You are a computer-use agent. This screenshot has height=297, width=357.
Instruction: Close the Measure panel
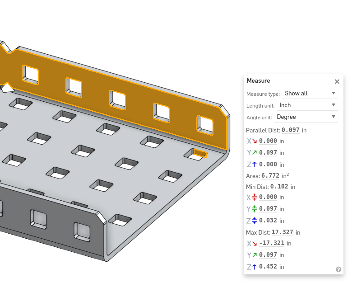click(x=337, y=81)
